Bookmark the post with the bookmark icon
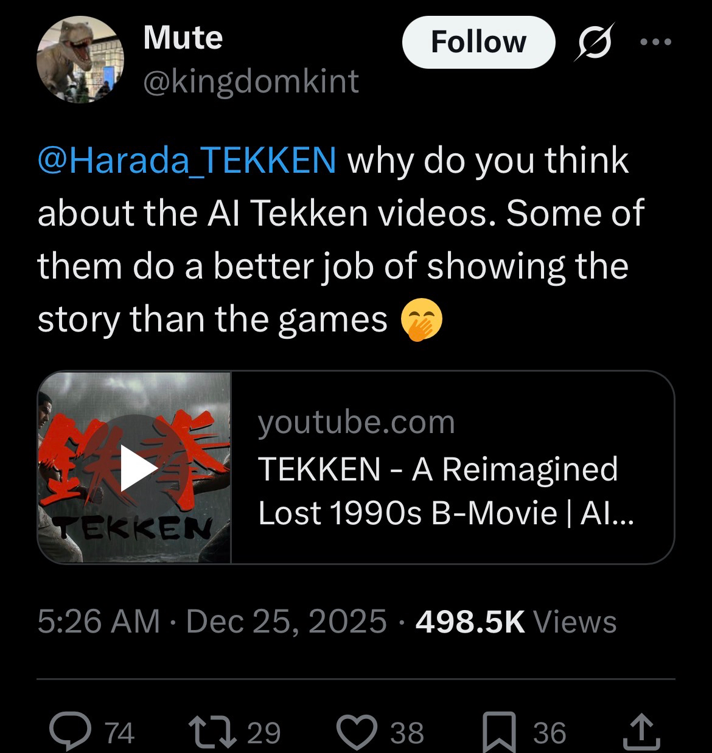The height and width of the screenshot is (753, 712). coord(499,732)
